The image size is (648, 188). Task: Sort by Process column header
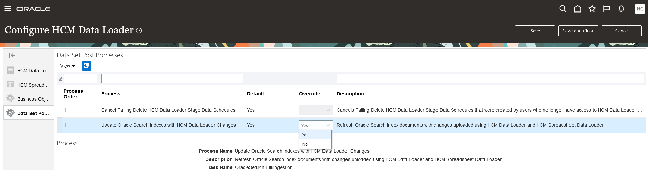click(x=111, y=94)
